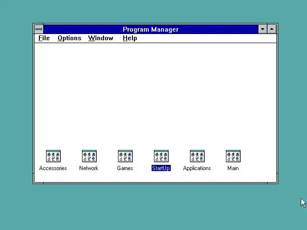The width and height of the screenshot is (307, 230).
Task: Click the Main label text
Action: coord(233,168)
